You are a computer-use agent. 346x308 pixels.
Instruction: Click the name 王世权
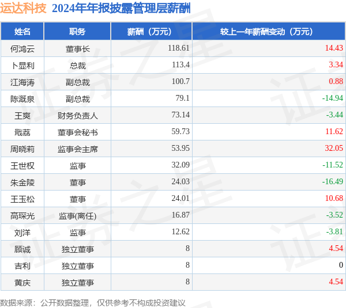click(22, 166)
